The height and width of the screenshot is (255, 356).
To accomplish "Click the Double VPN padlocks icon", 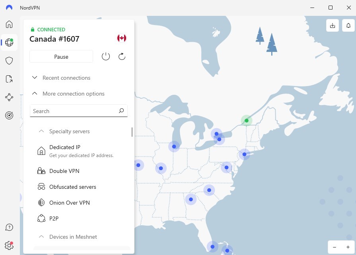I will click(41, 171).
